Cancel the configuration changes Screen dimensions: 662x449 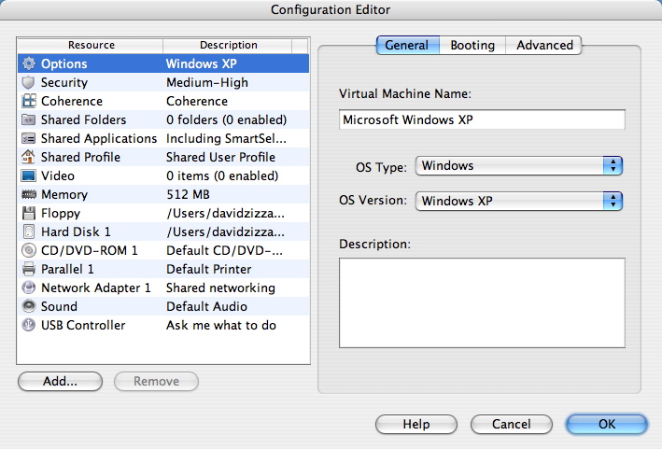(x=512, y=424)
